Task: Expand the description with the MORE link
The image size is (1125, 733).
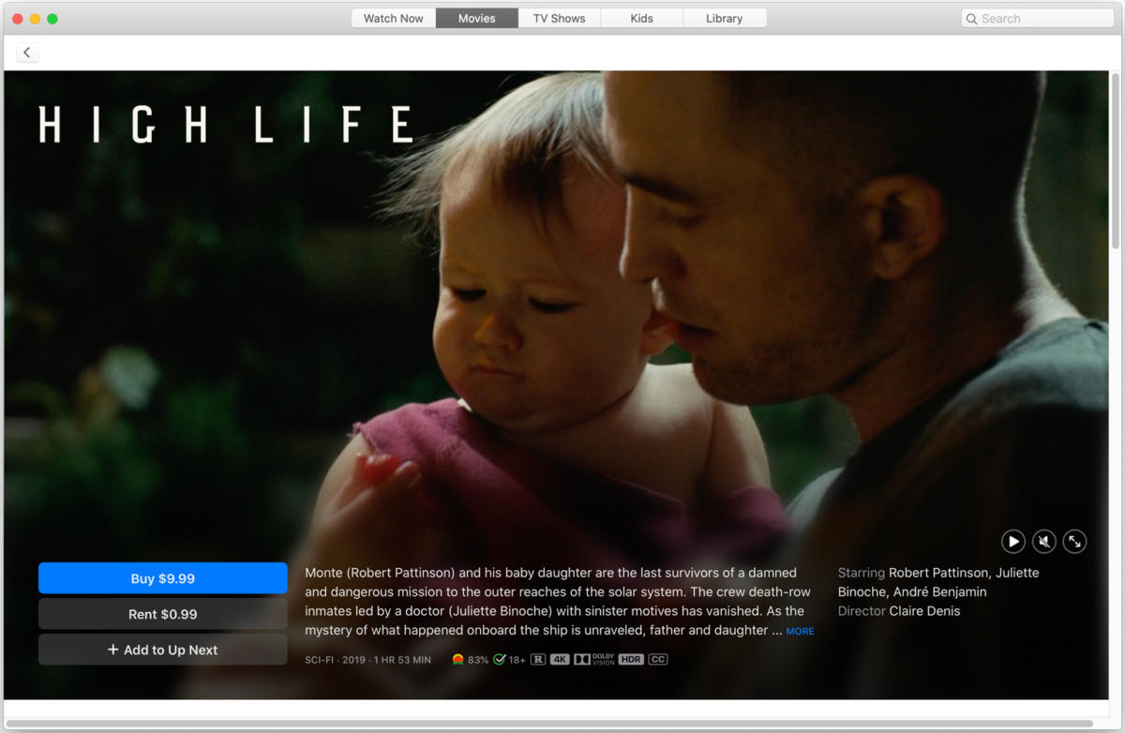Action: [x=799, y=631]
